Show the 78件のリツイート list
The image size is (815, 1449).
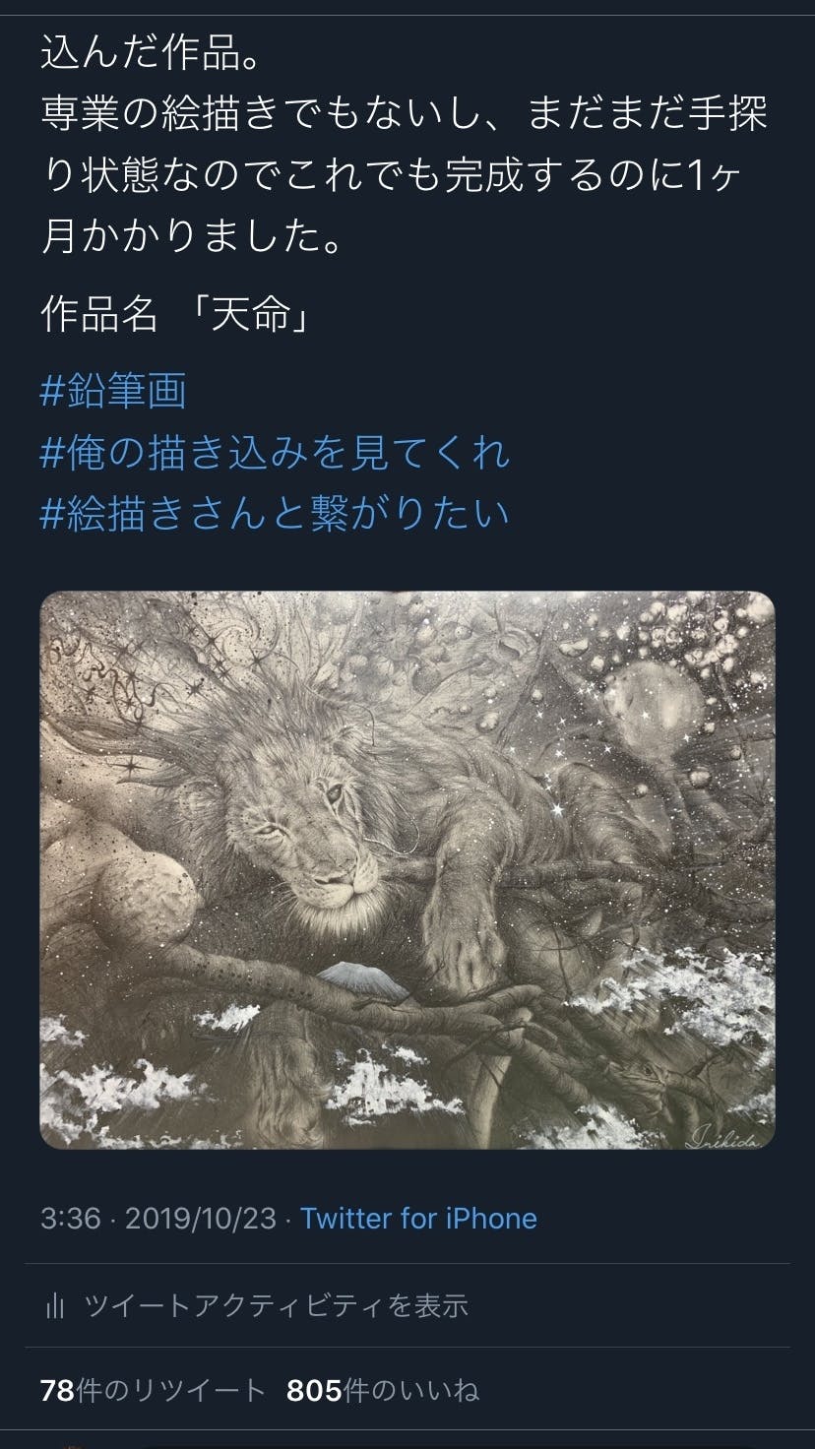[x=154, y=1391]
